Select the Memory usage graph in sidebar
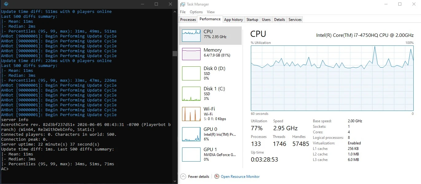Image resolution: width=421 pixels, height=184 pixels. pyautogui.click(x=192, y=54)
